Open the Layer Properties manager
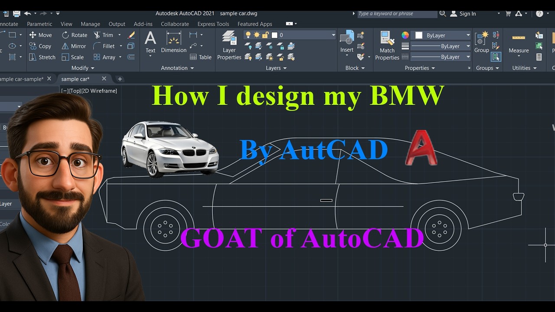 [229, 45]
